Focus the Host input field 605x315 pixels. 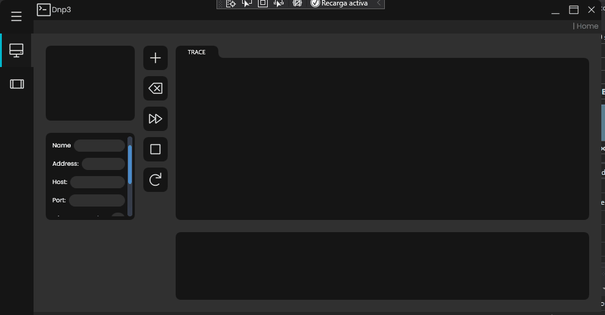coord(98,182)
